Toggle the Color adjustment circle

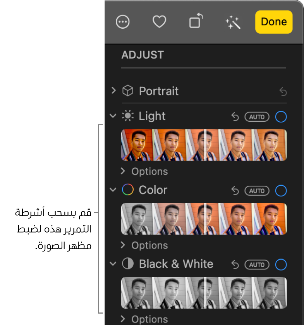[281, 191]
